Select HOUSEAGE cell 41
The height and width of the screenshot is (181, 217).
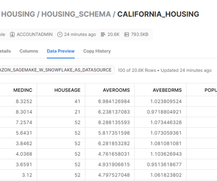[61, 101]
